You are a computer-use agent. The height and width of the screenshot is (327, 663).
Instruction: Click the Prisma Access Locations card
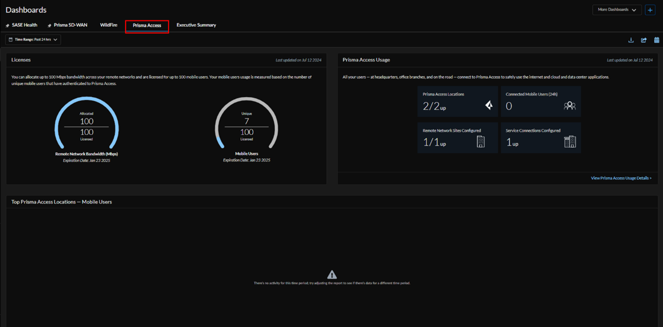[x=457, y=102]
